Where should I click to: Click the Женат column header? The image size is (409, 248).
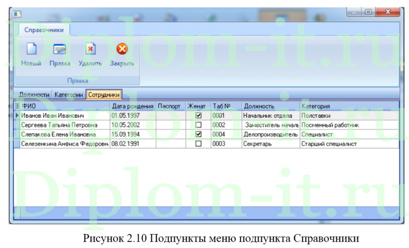[x=198, y=106]
